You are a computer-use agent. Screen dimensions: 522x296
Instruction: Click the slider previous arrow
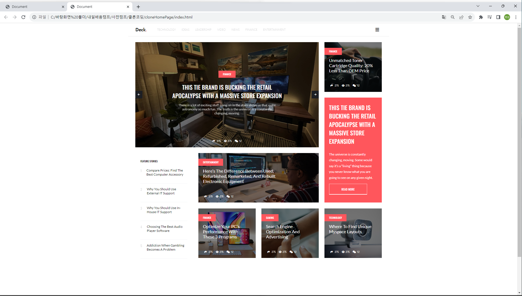coord(139,95)
